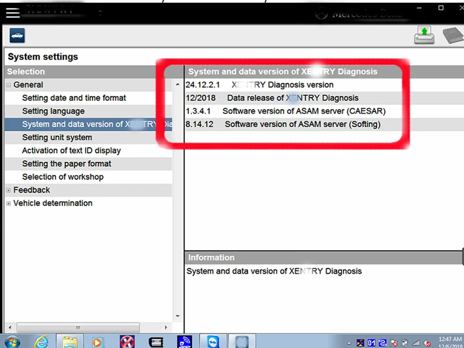Click Vehicle determination label
Viewport: 464px width, 348px height.
(x=53, y=204)
